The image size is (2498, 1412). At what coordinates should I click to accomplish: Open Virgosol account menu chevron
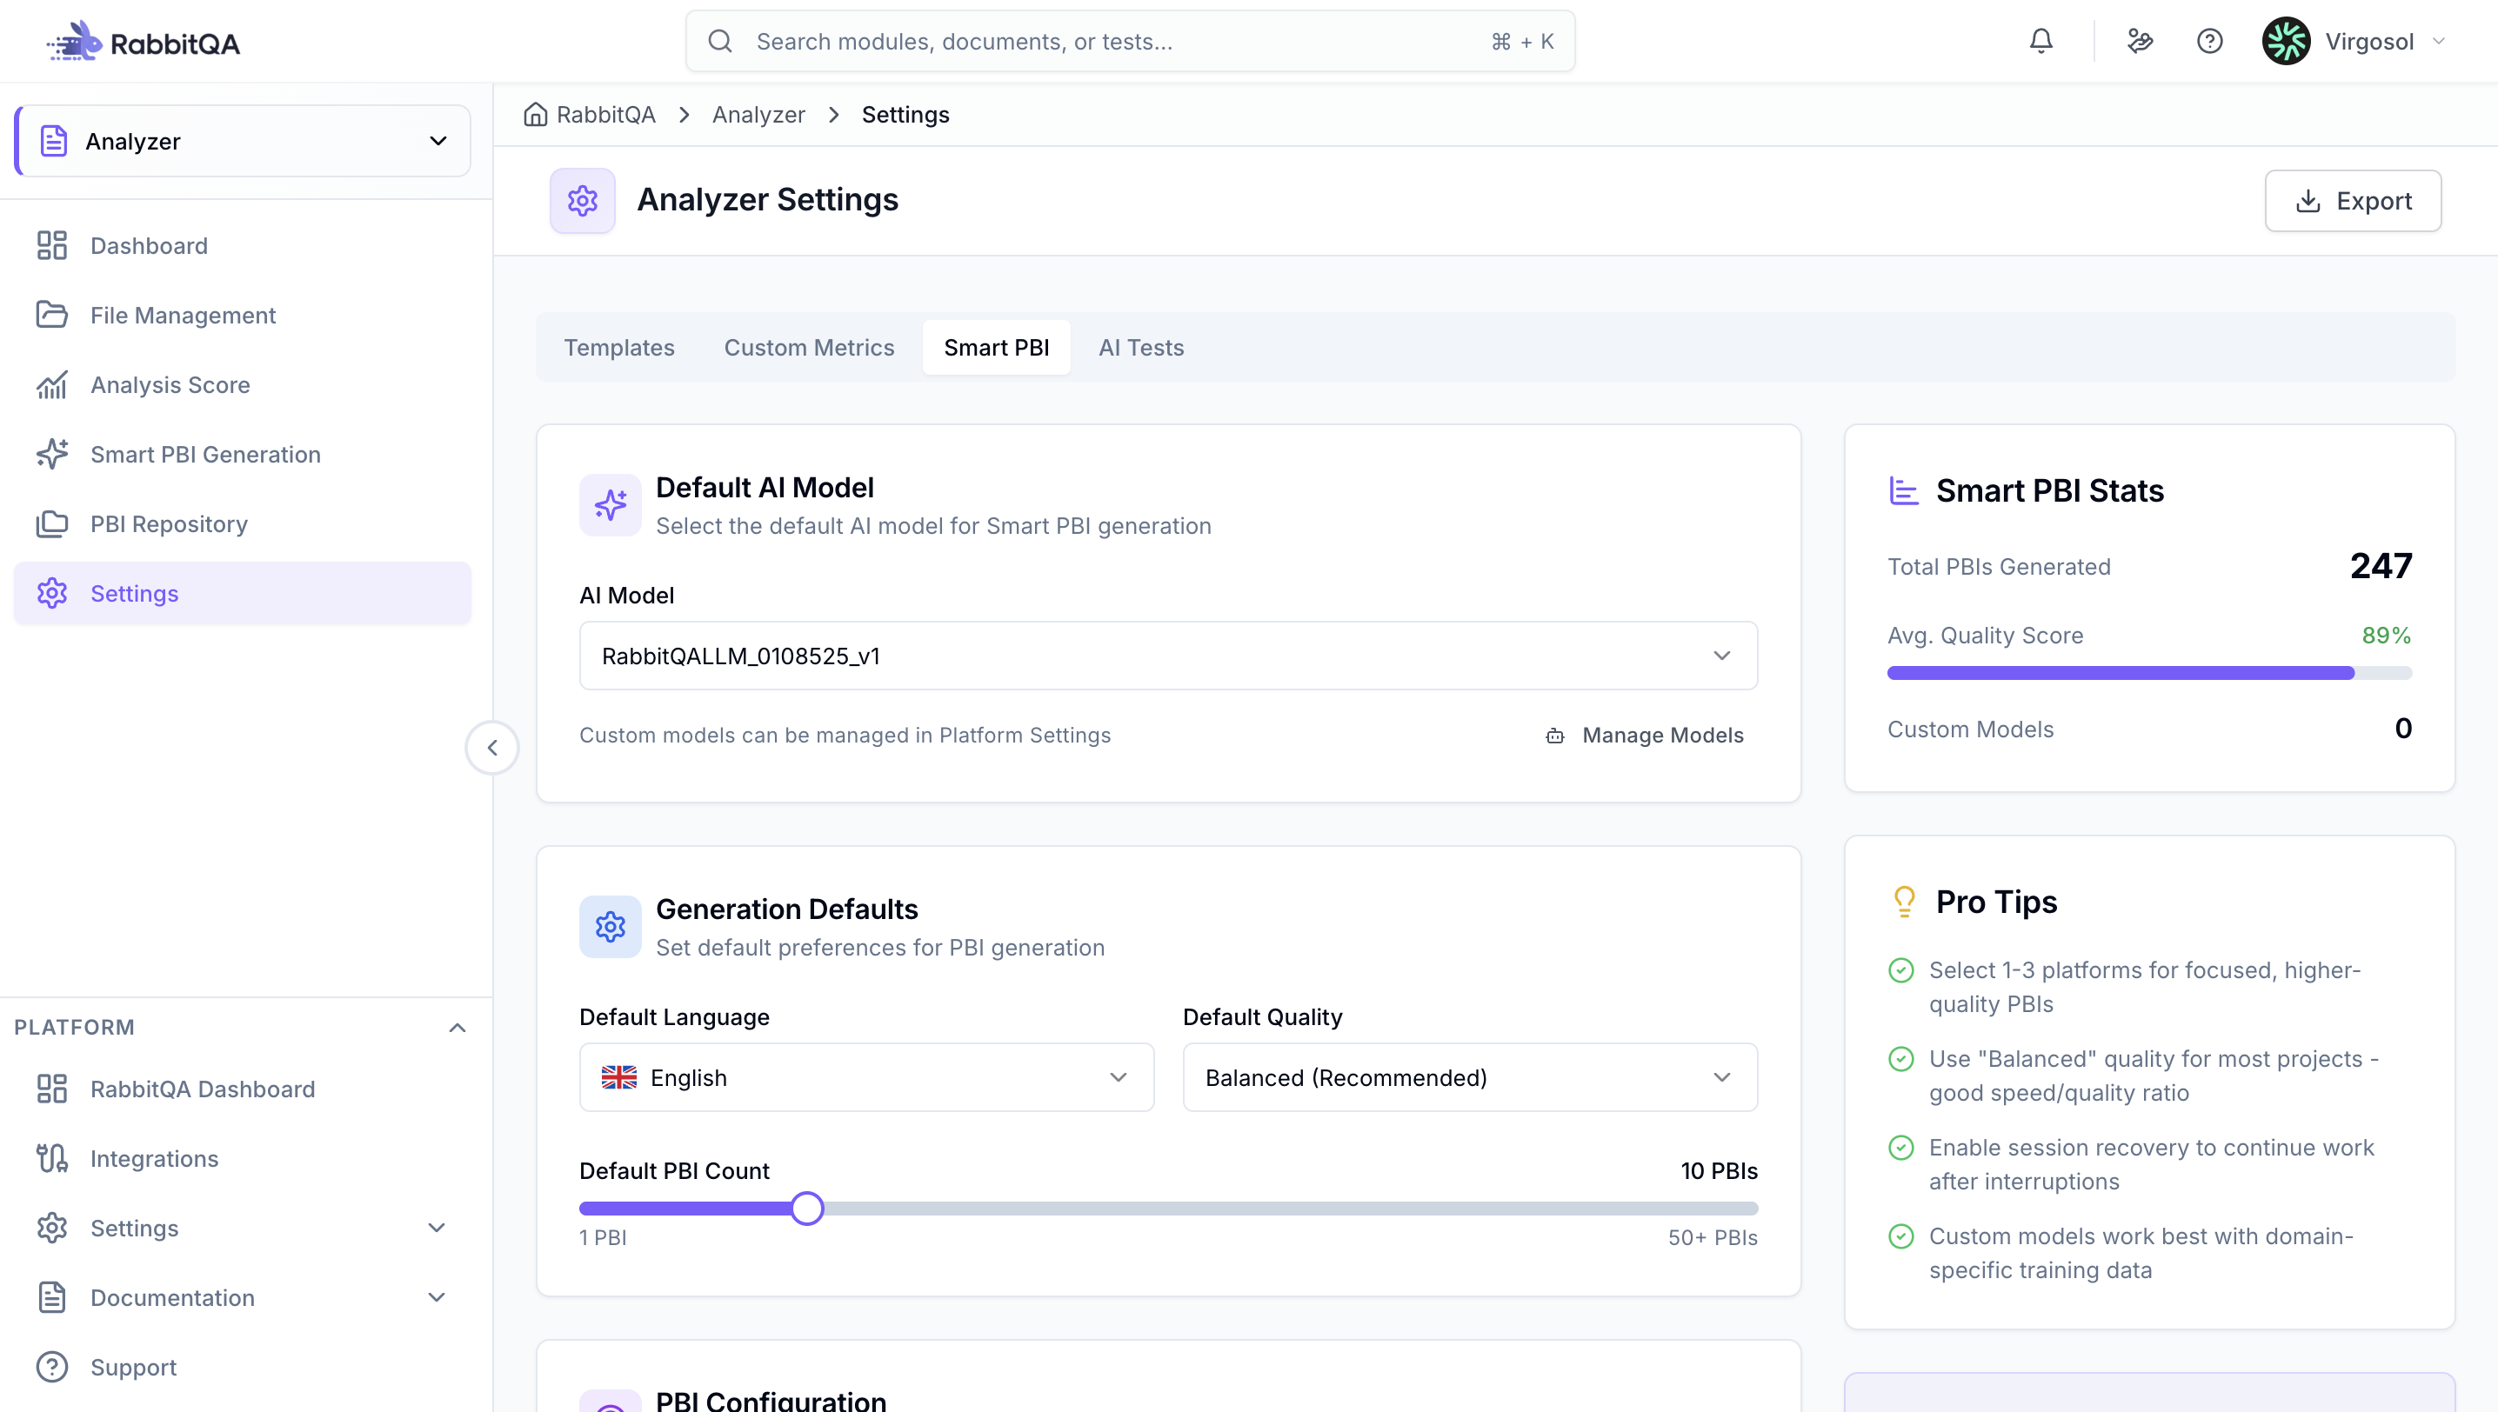click(x=2439, y=41)
